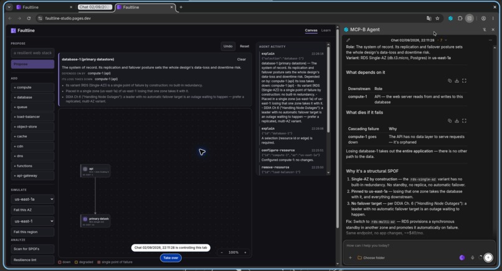Download the 'What depends on it' table
The image size is (502, 271).
pyautogui.click(x=457, y=81)
